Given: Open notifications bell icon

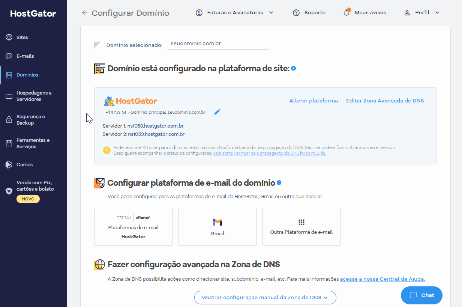Looking at the screenshot, I should tap(347, 12).
